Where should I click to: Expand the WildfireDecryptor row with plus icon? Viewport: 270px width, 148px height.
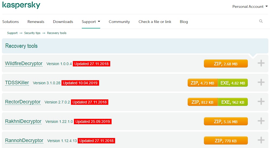[x=261, y=63]
